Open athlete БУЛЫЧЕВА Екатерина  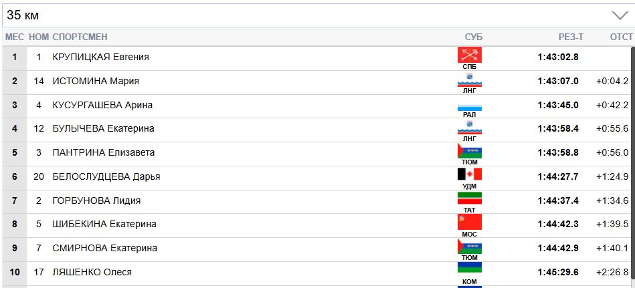(x=103, y=128)
